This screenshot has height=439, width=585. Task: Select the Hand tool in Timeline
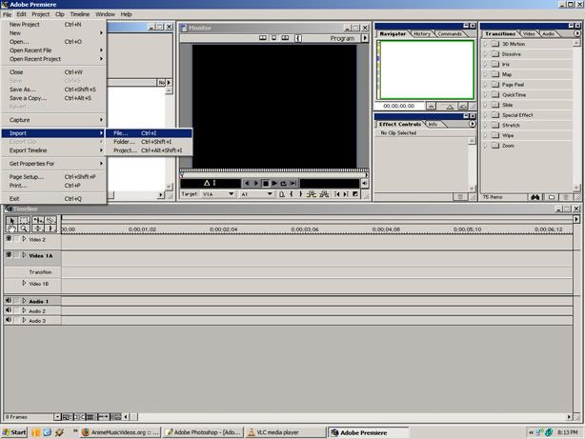coord(11,229)
